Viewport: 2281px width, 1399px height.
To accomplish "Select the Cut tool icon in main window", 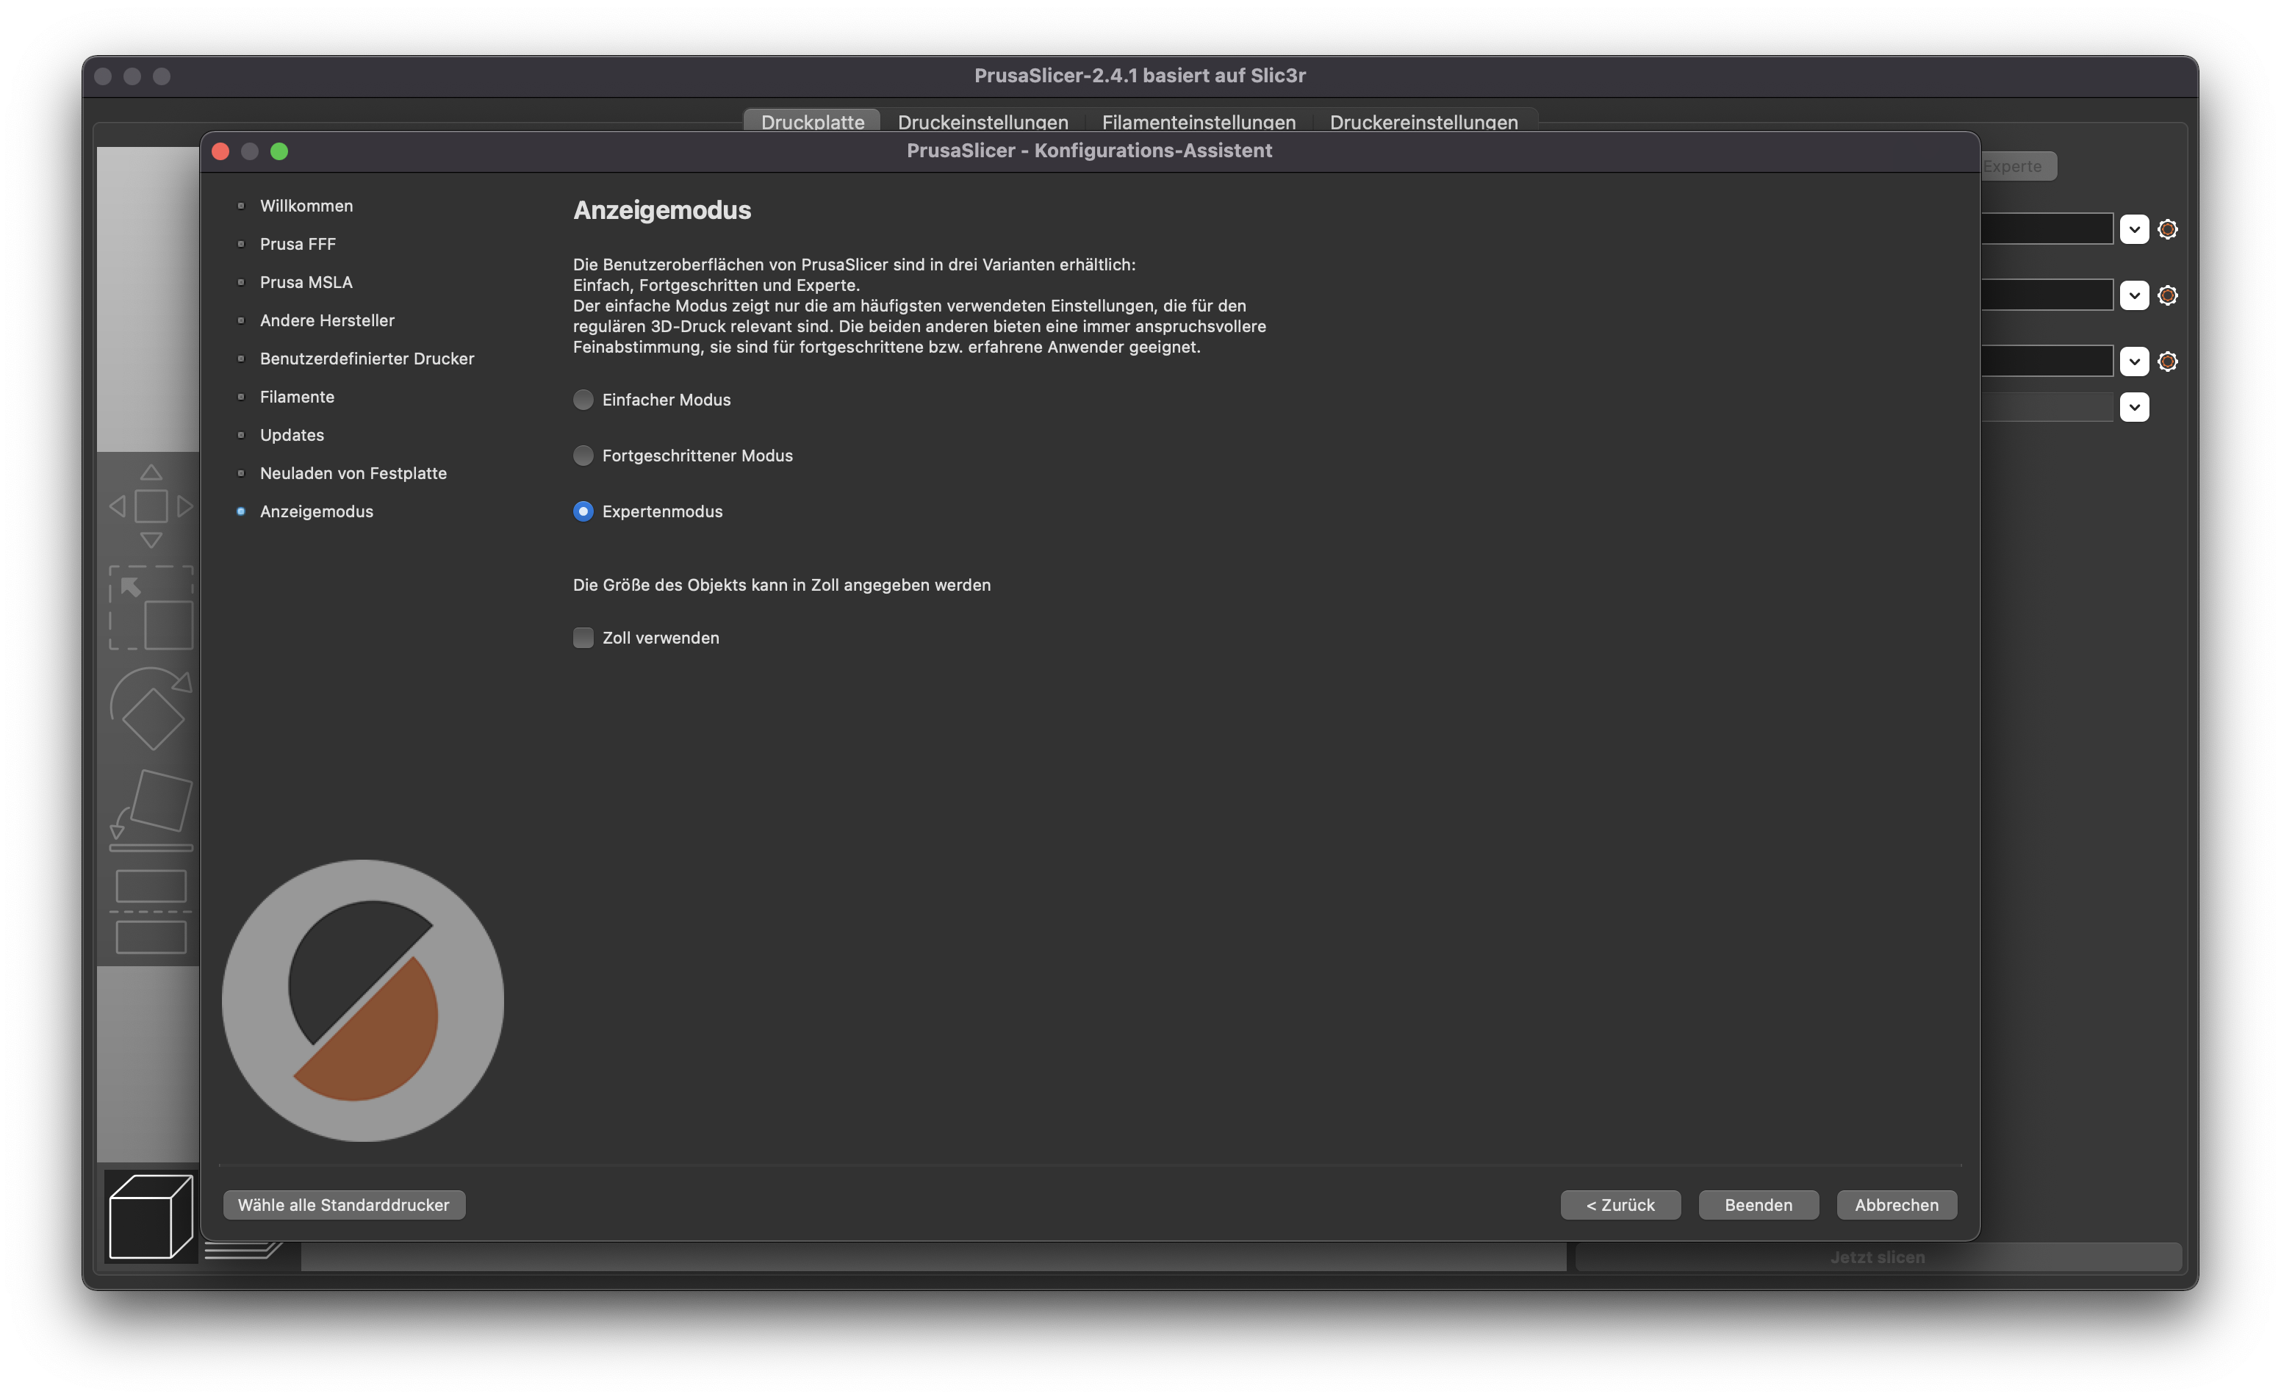I will click(151, 912).
